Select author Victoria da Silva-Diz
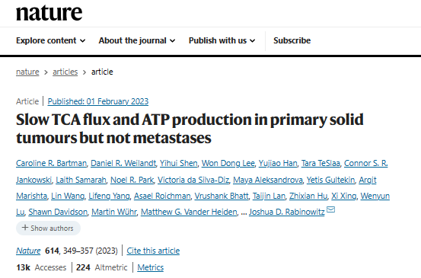The width and height of the screenshot is (421, 278). (193, 180)
